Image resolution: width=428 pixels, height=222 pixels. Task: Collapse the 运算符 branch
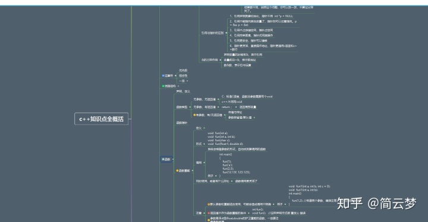(x=175, y=76)
